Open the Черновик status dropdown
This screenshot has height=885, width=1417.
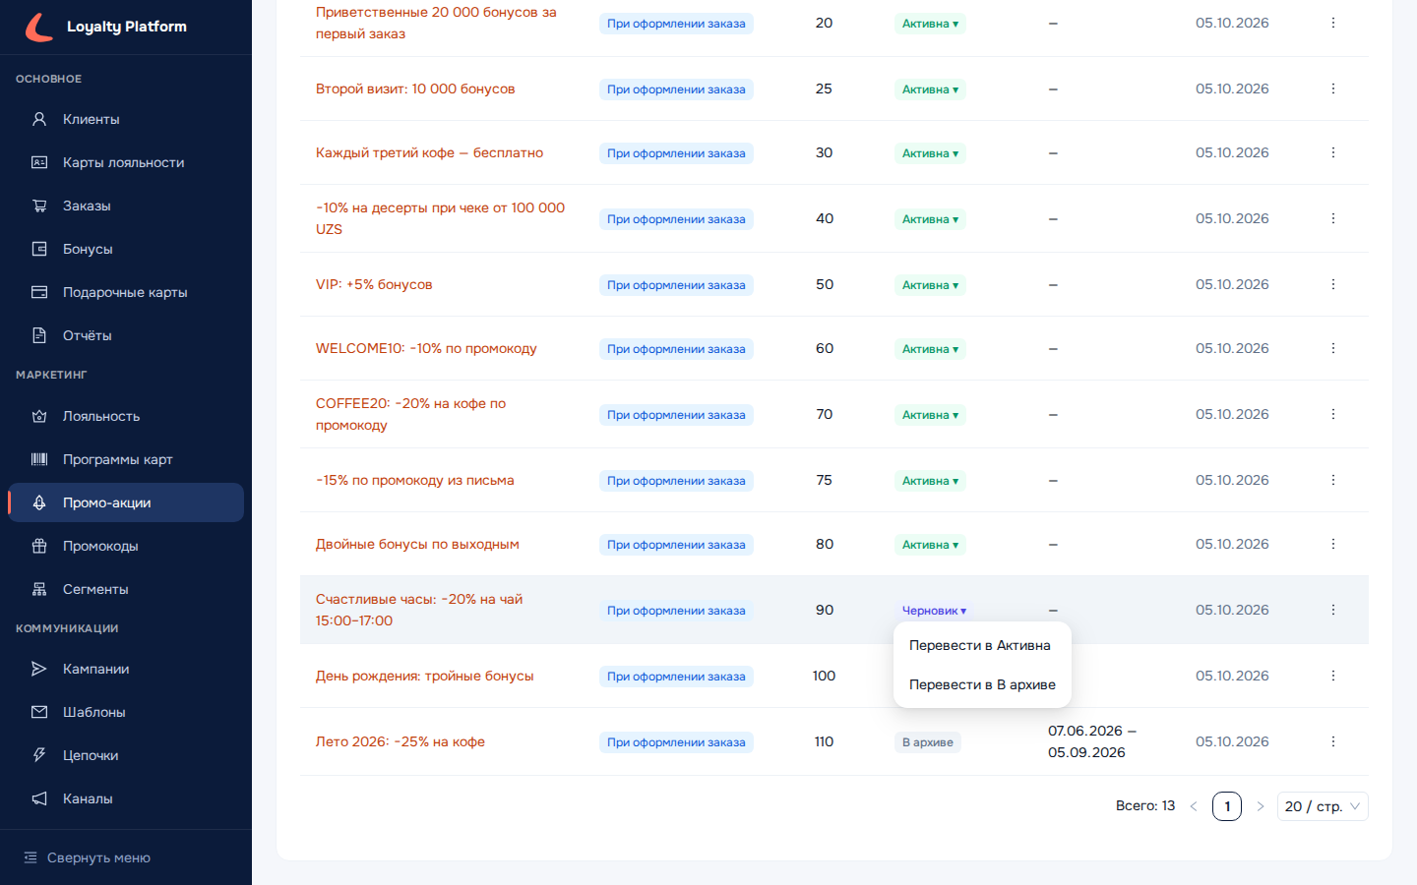(x=934, y=611)
